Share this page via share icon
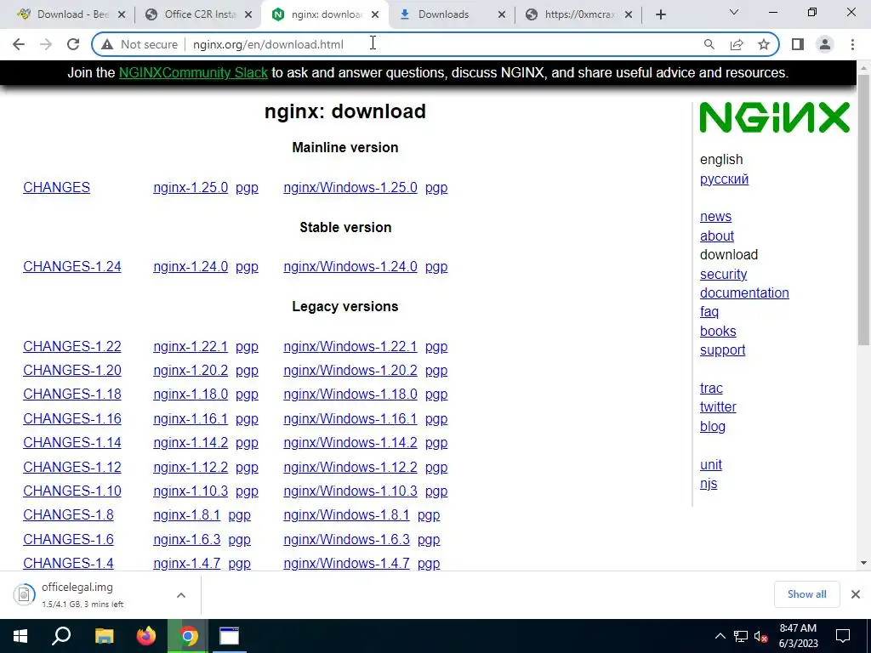The image size is (871, 653). (x=737, y=44)
